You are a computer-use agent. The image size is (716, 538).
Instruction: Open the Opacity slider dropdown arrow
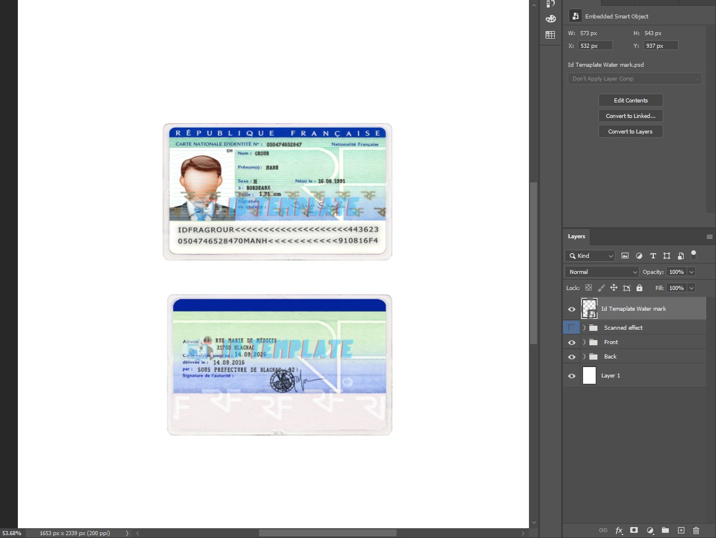click(692, 272)
